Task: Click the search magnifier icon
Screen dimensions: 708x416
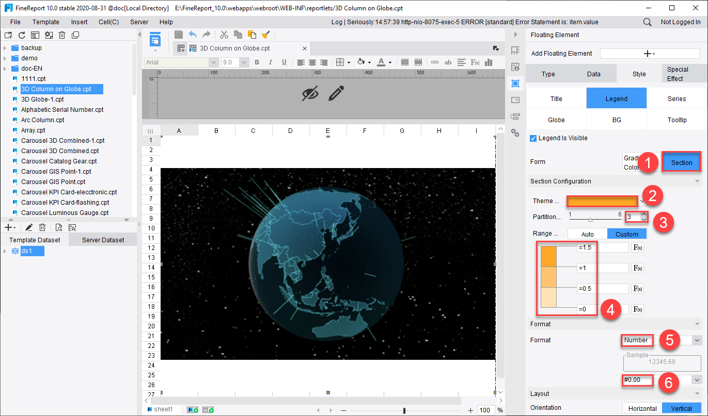Action: 647,22
